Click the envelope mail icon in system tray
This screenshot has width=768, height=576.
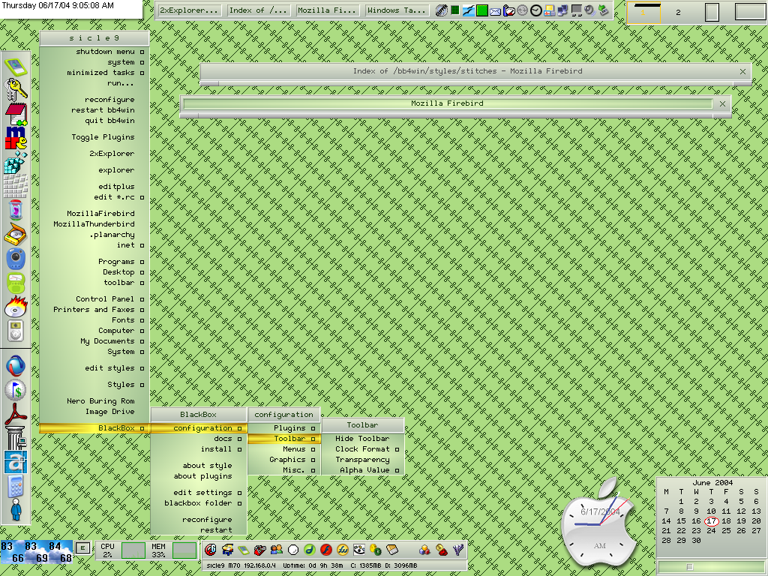point(495,10)
